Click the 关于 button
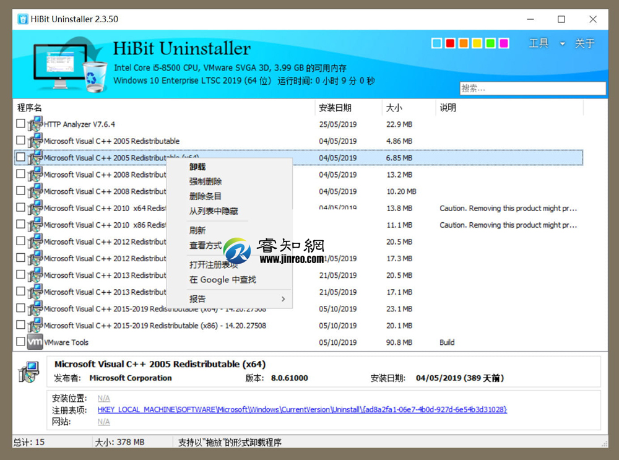This screenshot has height=460, width=619. tap(584, 43)
